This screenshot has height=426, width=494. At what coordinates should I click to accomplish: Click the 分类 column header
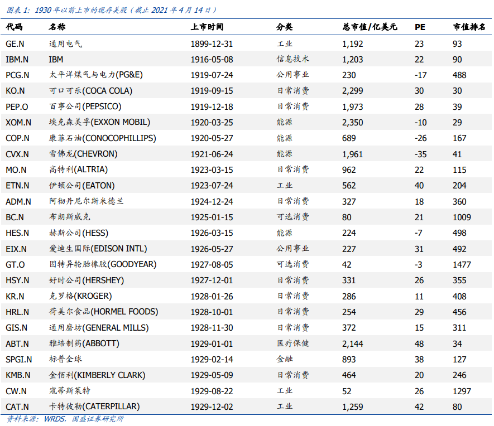pos(285,27)
